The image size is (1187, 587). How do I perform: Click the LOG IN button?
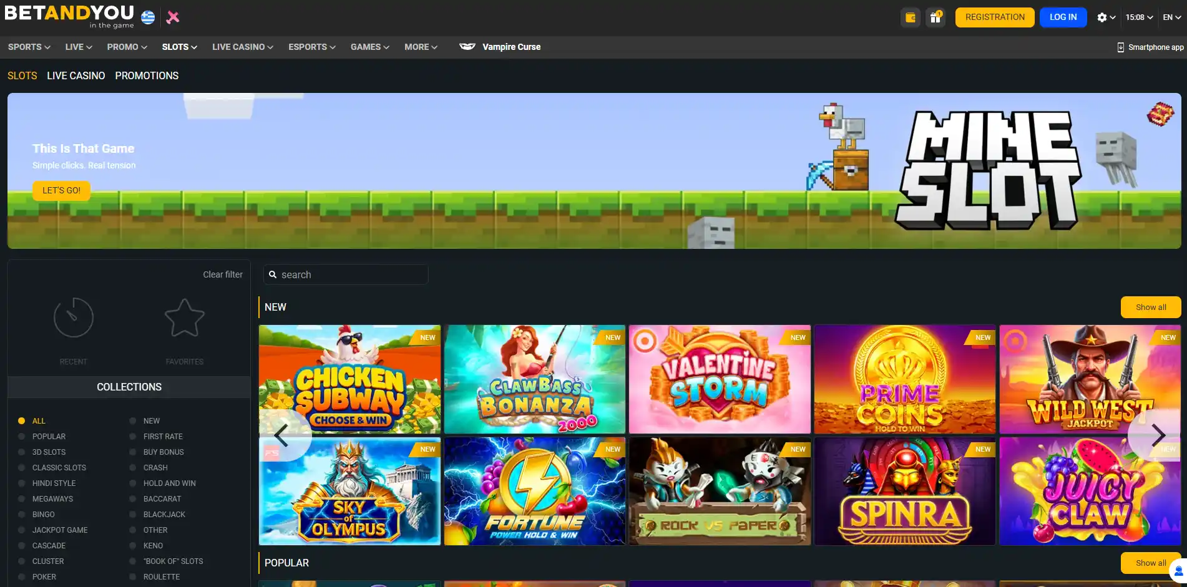pos(1063,17)
